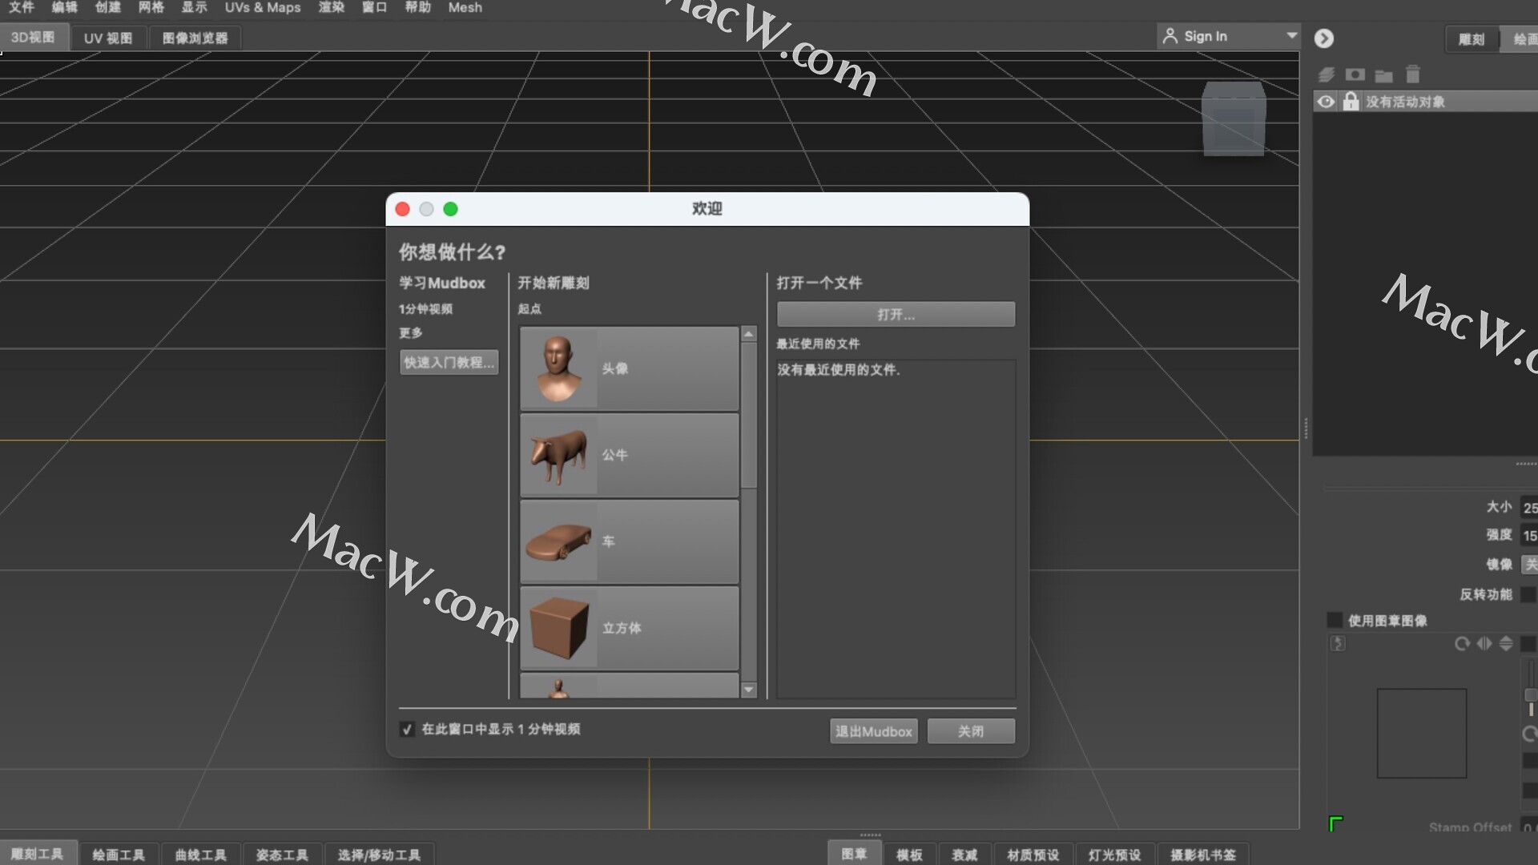The width and height of the screenshot is (1538, 865).
Task: Select the 没有活动对象 layer row
Action: [1425, 102]
